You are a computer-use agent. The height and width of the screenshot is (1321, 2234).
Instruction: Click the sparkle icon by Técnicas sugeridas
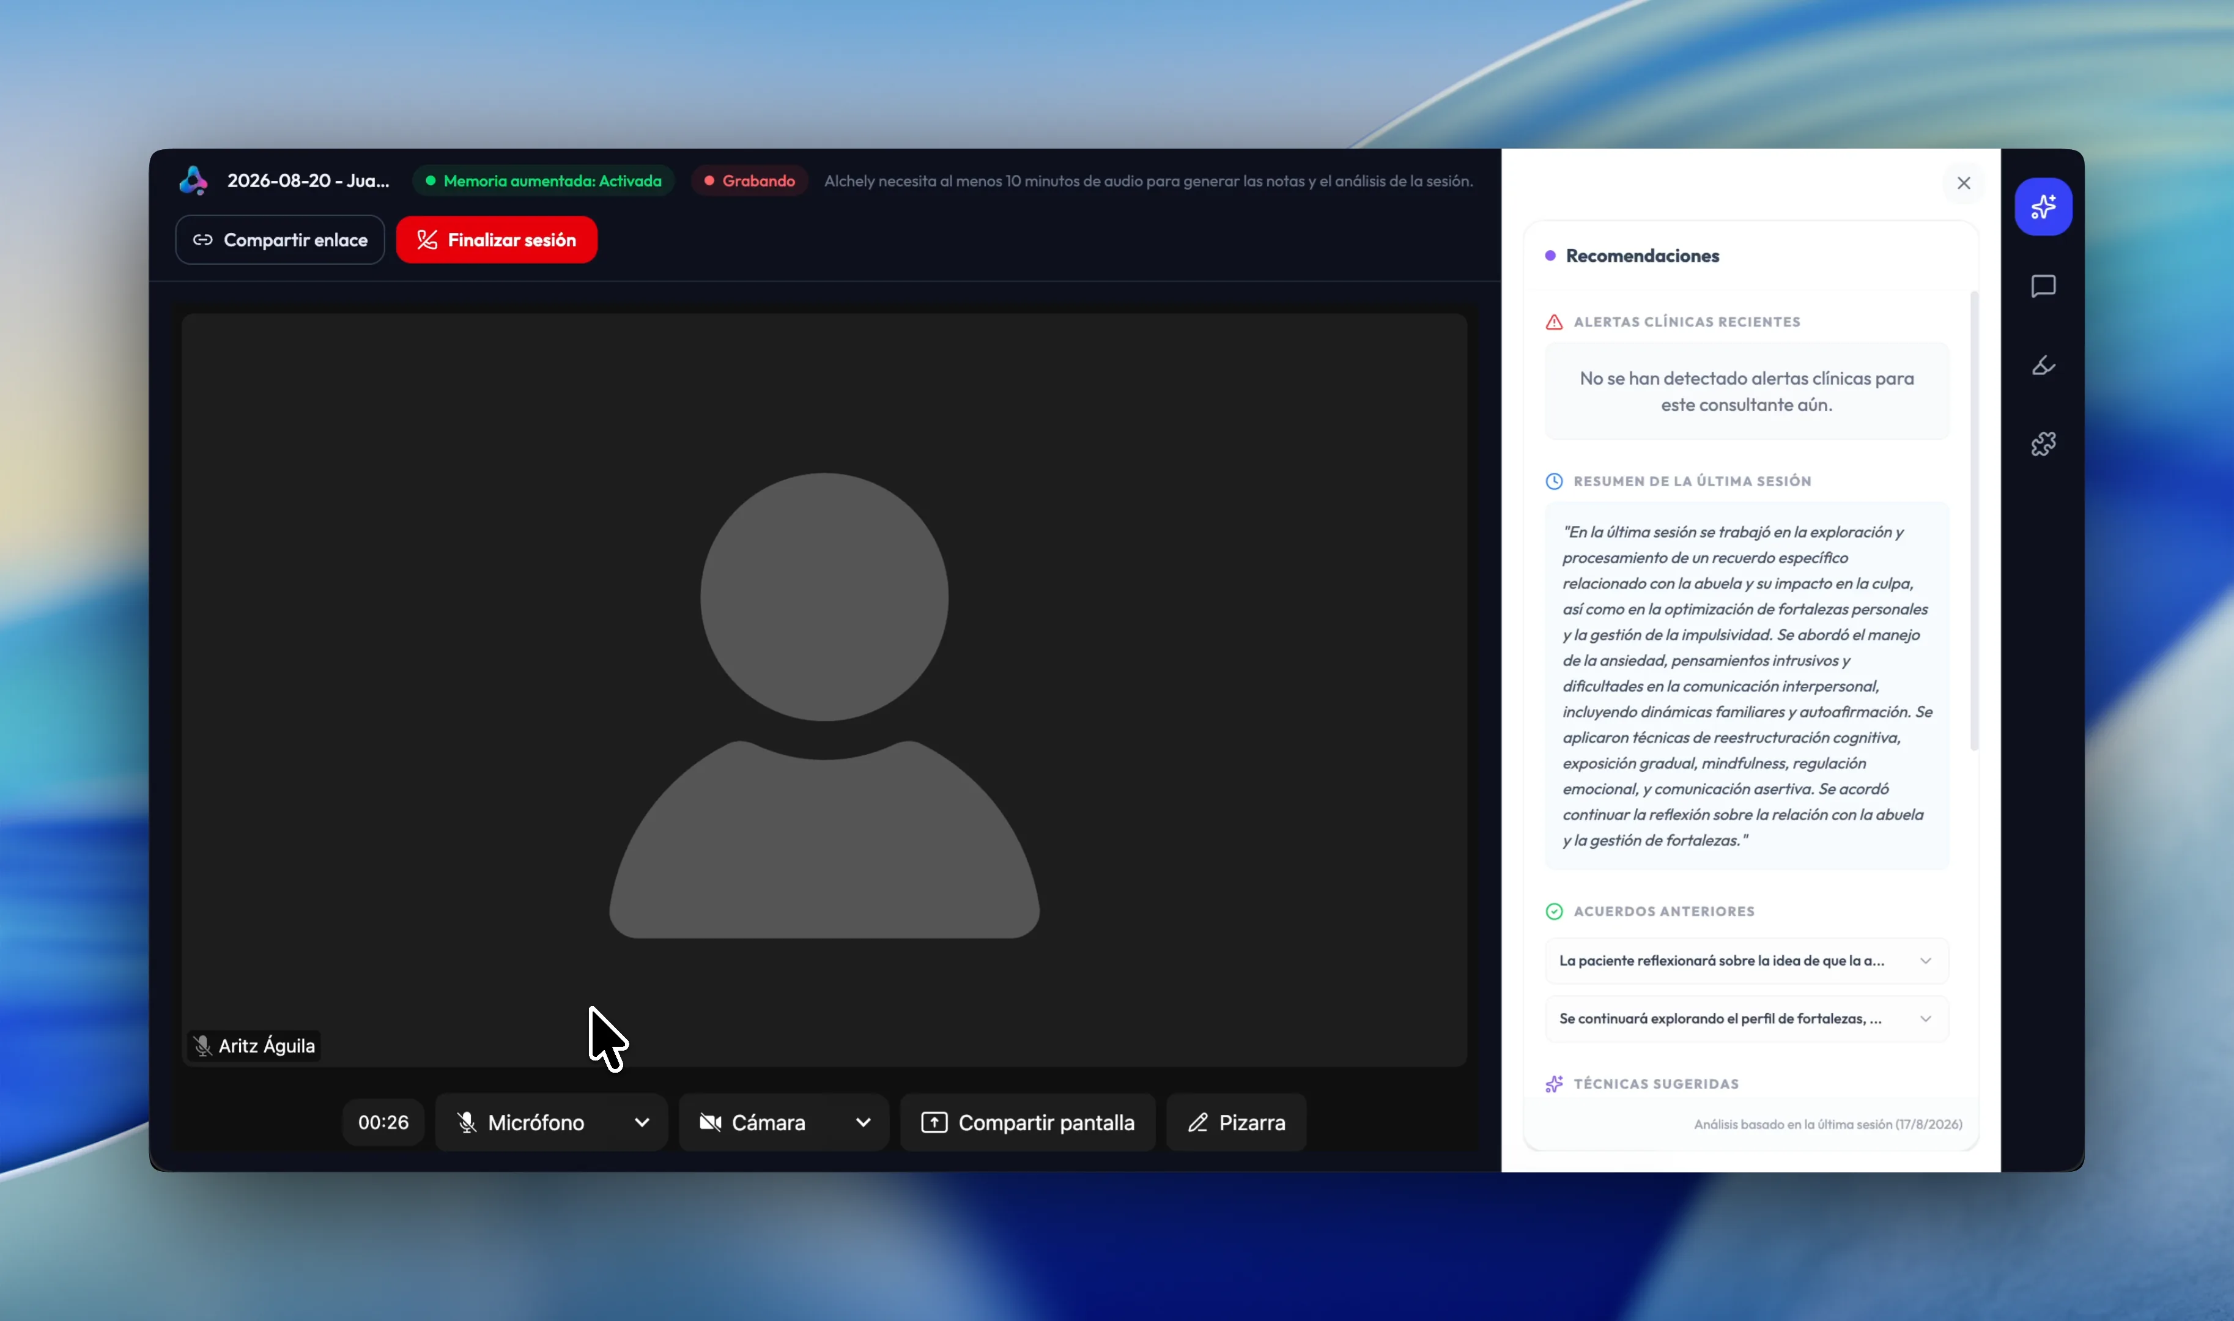1554,1083
